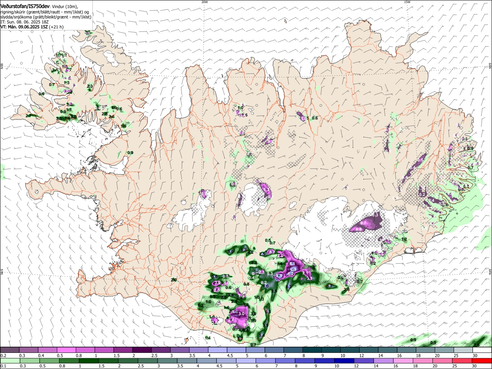This screenshot has height=369, width=492.
Task: Pick the top-row swatch between 0.2 and 0.3
Action: tap(10, 350)
